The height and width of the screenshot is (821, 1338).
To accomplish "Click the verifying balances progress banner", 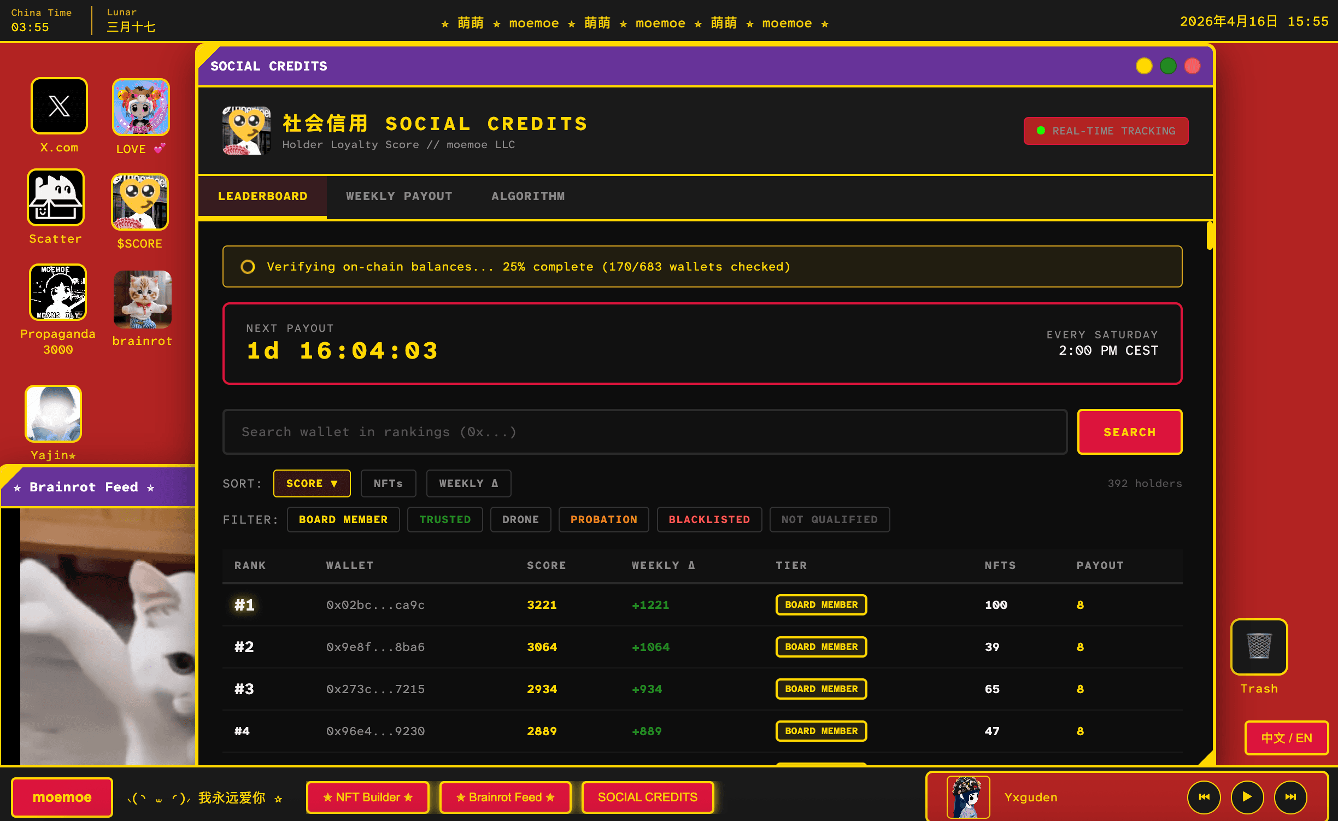I will pyautogui.click(x=702, y=267).
